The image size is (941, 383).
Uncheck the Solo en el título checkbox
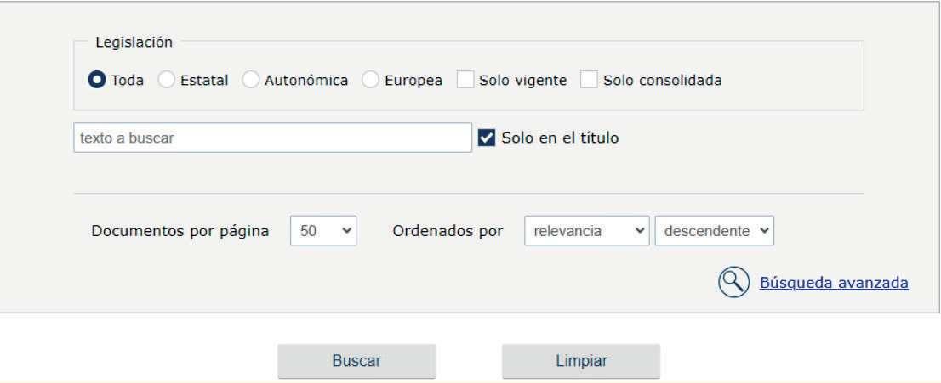486,138
